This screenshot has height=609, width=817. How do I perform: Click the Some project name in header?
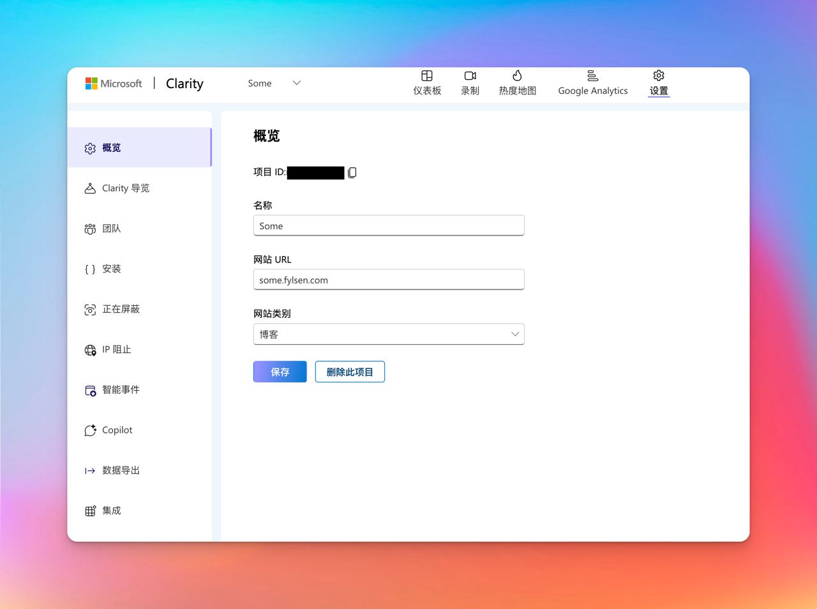click(260, 83)
